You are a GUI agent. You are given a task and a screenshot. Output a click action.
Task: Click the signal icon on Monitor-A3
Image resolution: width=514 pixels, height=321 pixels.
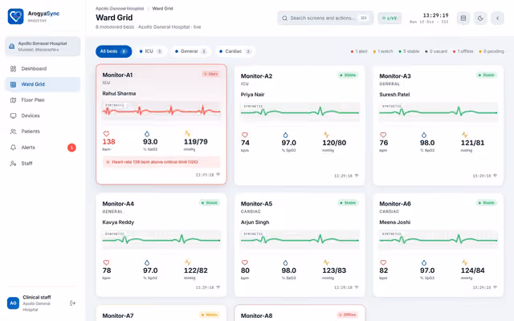point(495,176)
